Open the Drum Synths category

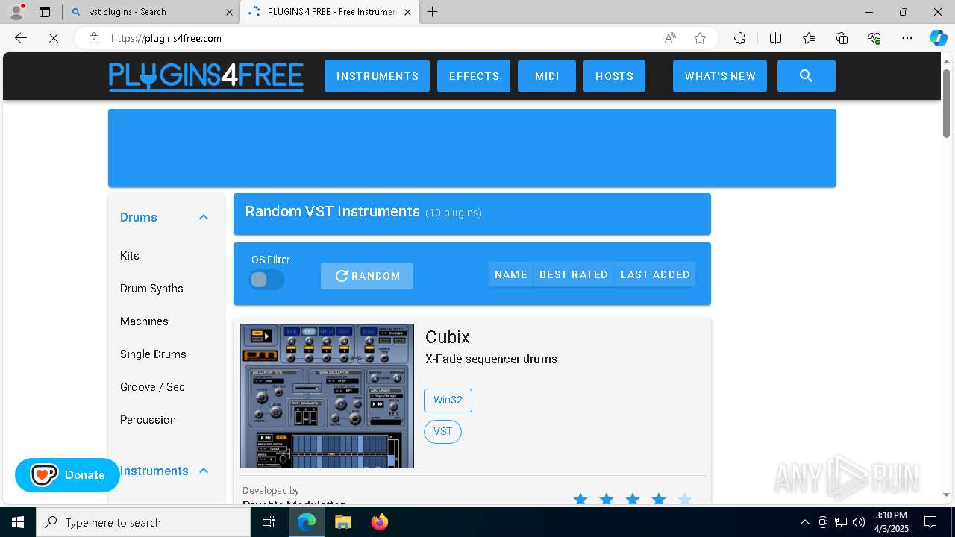151,288
